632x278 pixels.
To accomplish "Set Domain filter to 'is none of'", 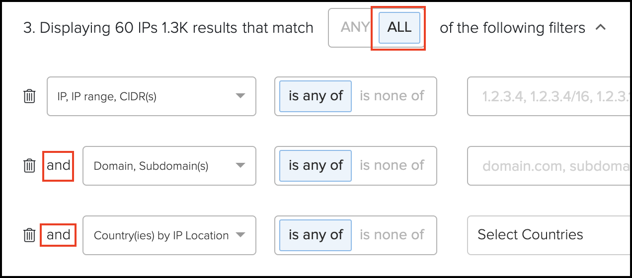I will click(x=392, y=165).
